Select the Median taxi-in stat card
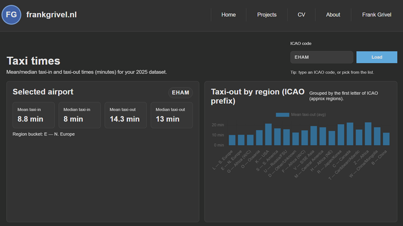The height and width of the screenshot is (226, 403). pos(79,115)
